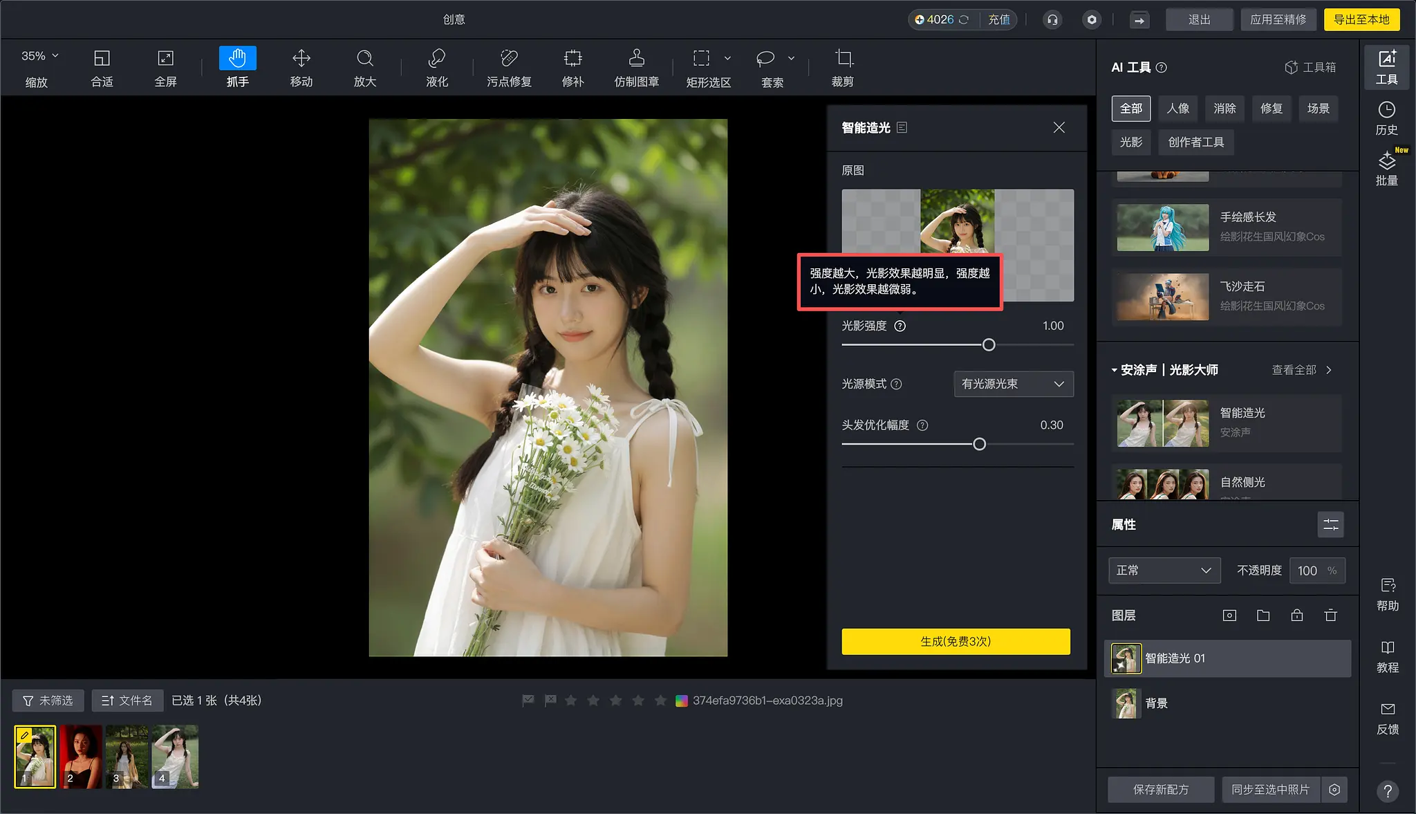This screenshot has height=814, width=1416.
Task: Click a star rating below the canvas
Action: point(615,701)
